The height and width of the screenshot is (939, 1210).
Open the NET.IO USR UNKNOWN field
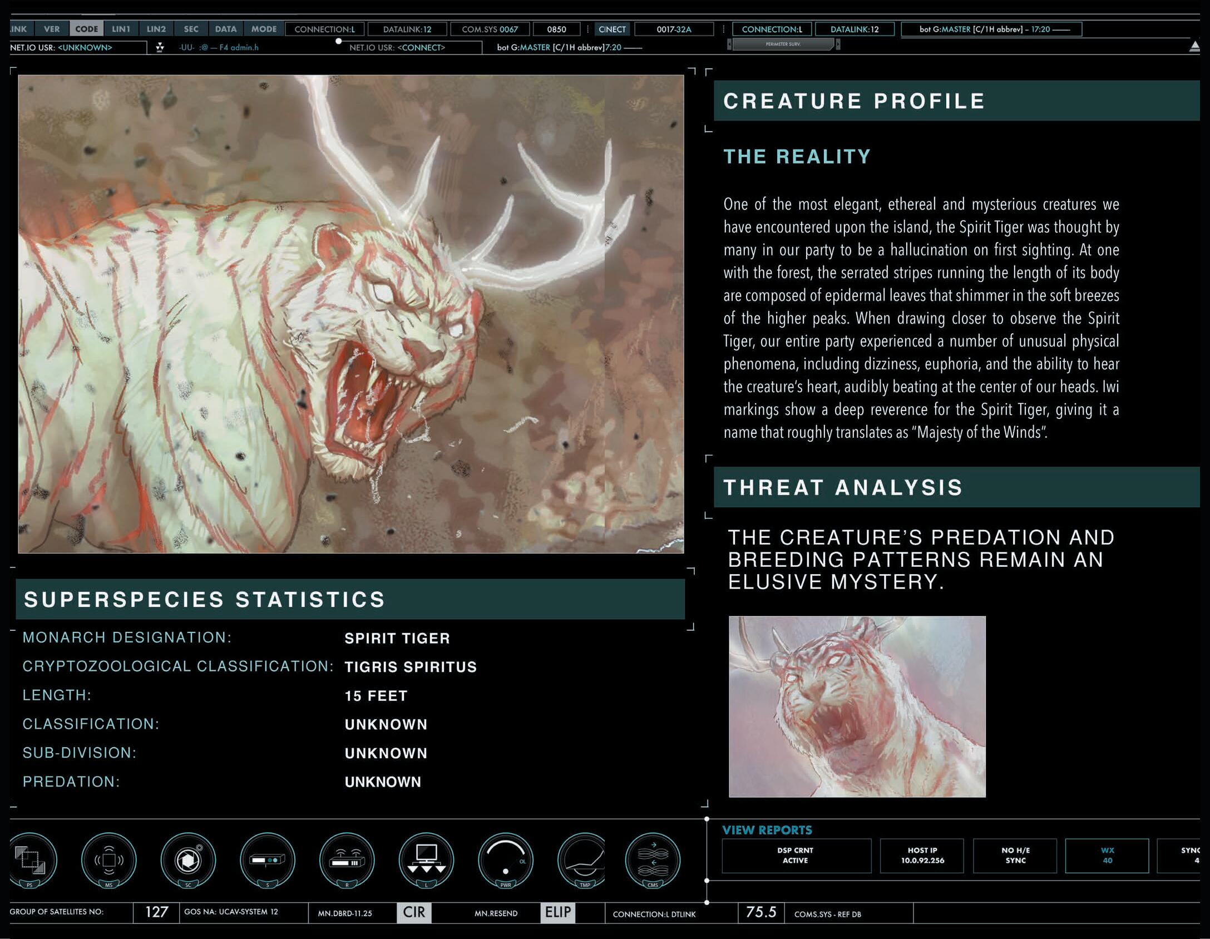pyautogui.click(x=78, y=48)
